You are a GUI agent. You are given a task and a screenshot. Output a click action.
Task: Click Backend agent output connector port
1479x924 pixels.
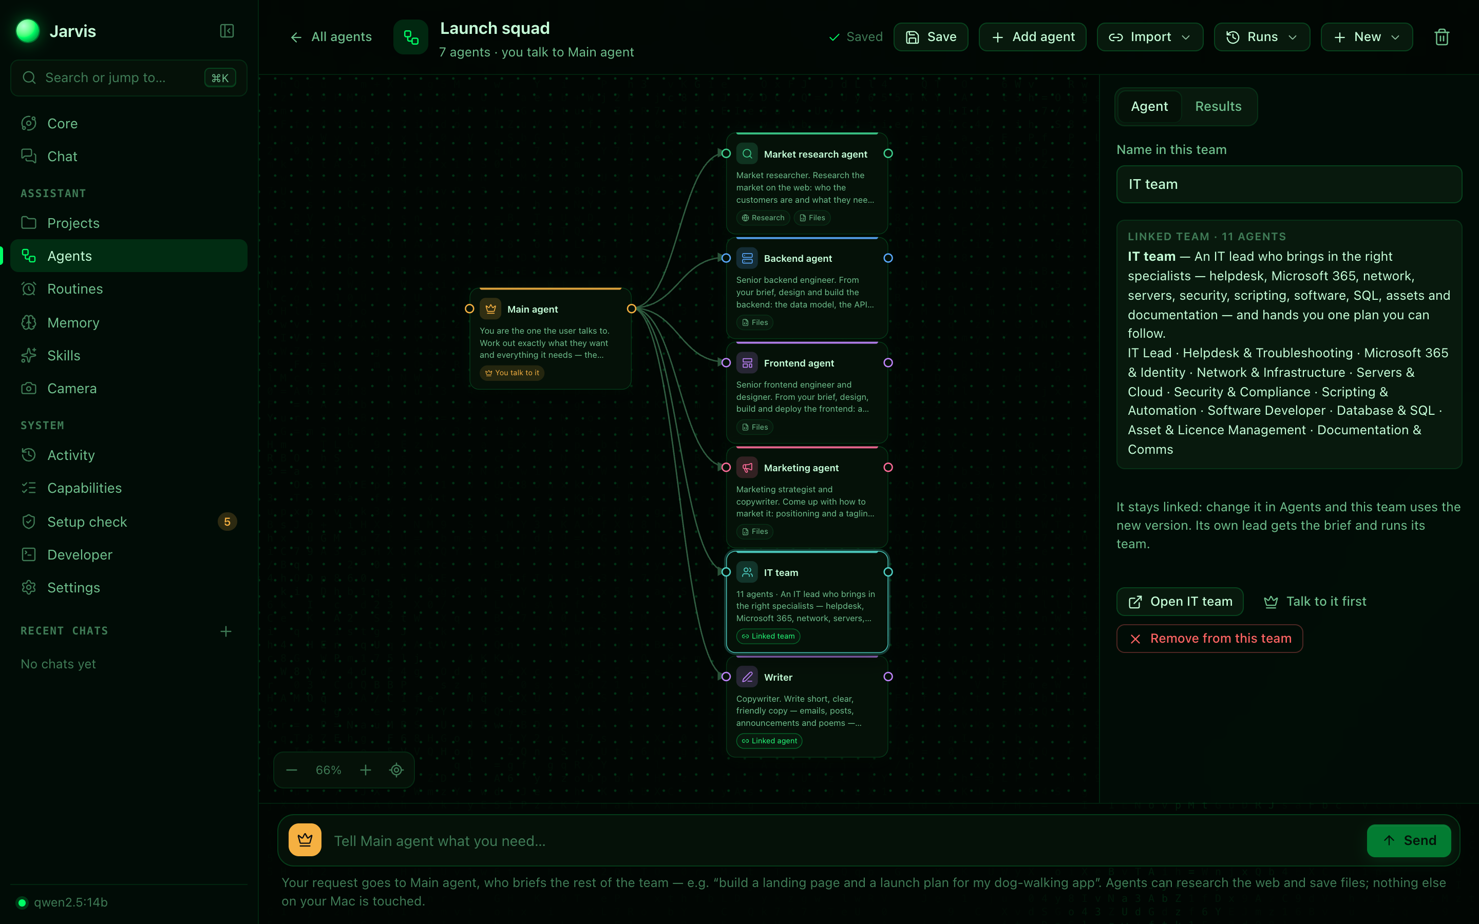(888, 259)
